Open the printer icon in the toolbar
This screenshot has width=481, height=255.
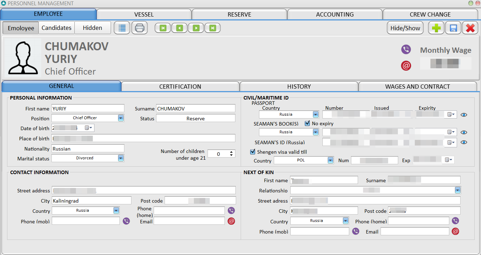tap(140, 28)
